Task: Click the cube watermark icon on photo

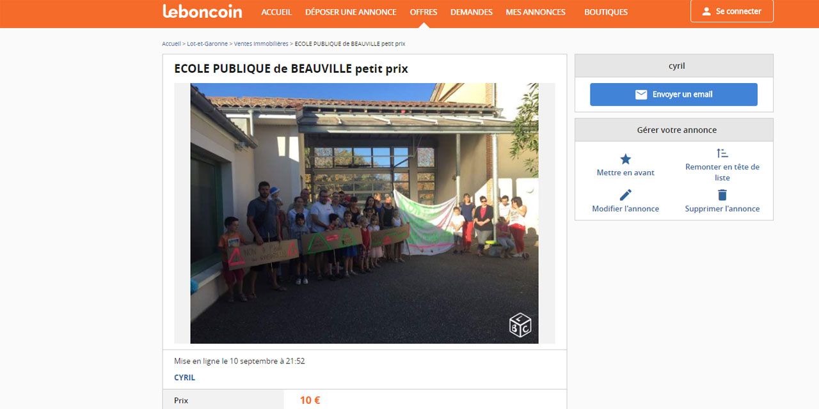Action: pyautogui.click(x=520, y=325)
